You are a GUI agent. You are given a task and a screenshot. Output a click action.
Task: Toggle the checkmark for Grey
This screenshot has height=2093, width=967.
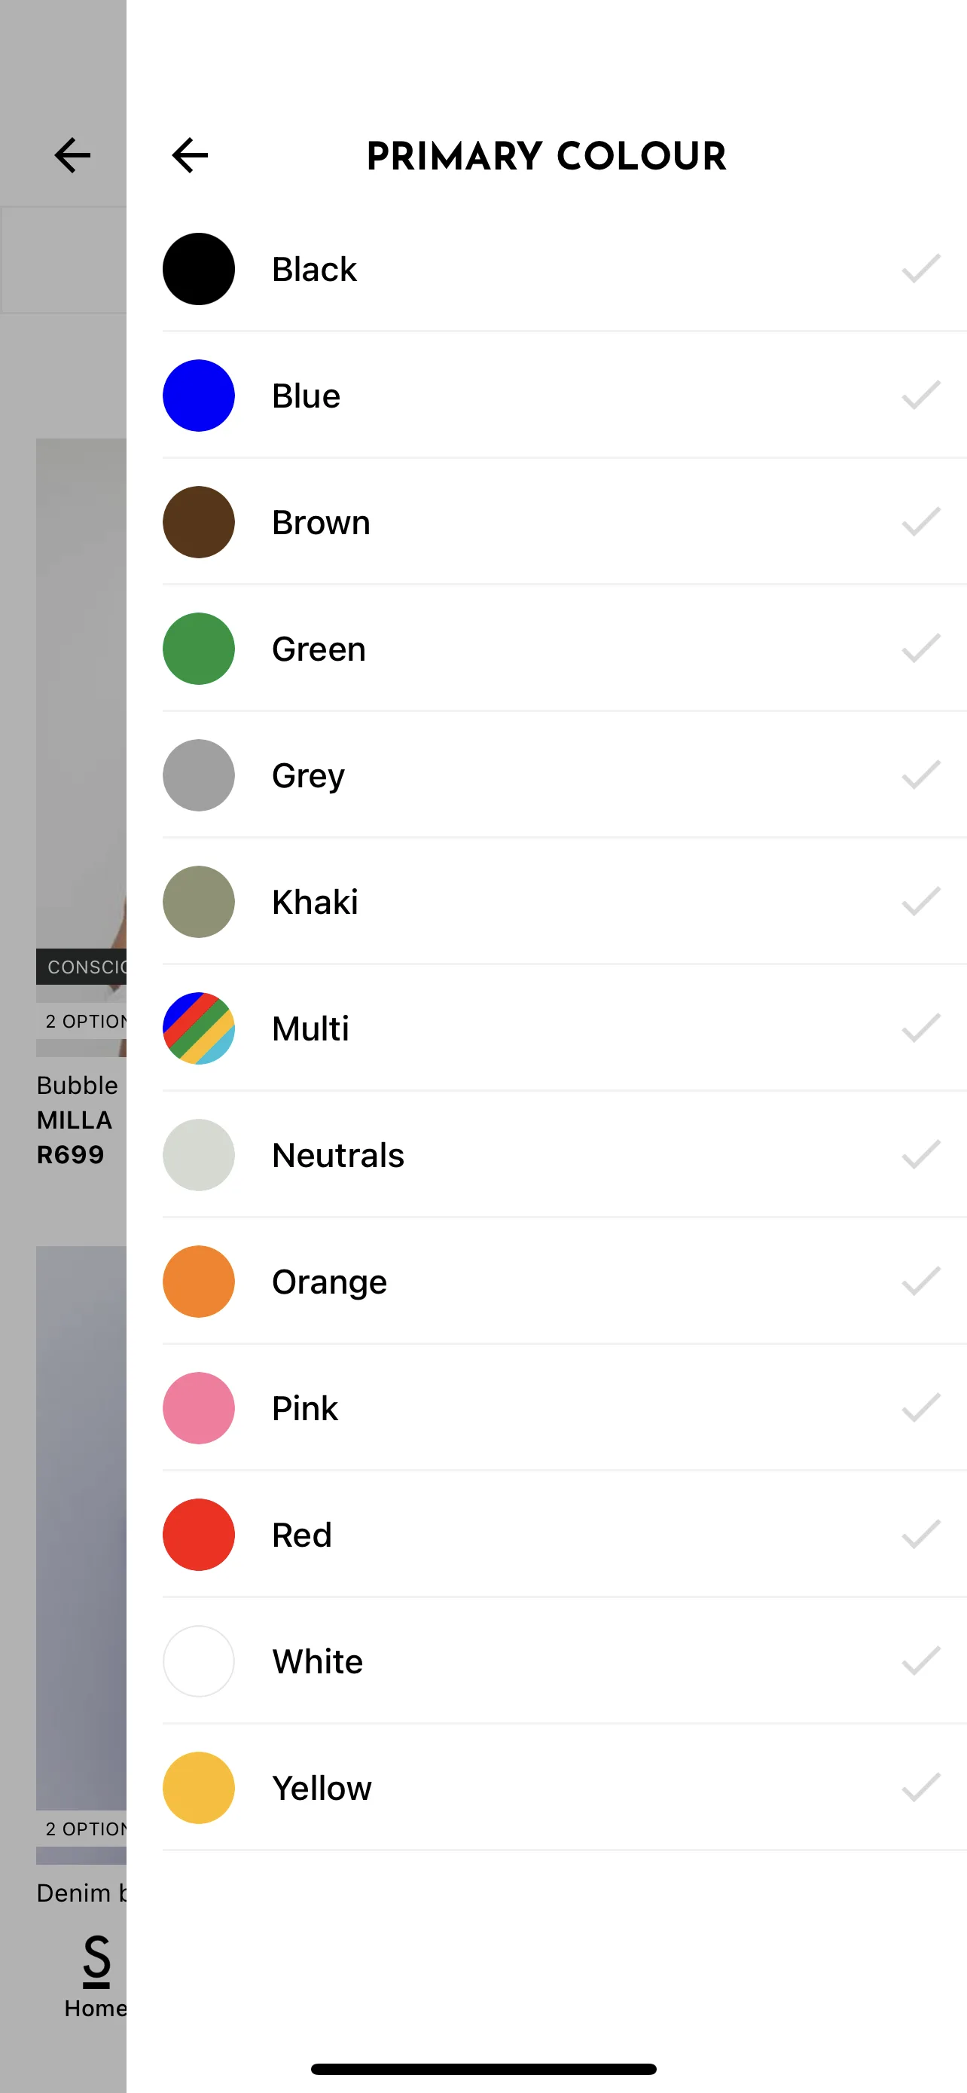921,775
